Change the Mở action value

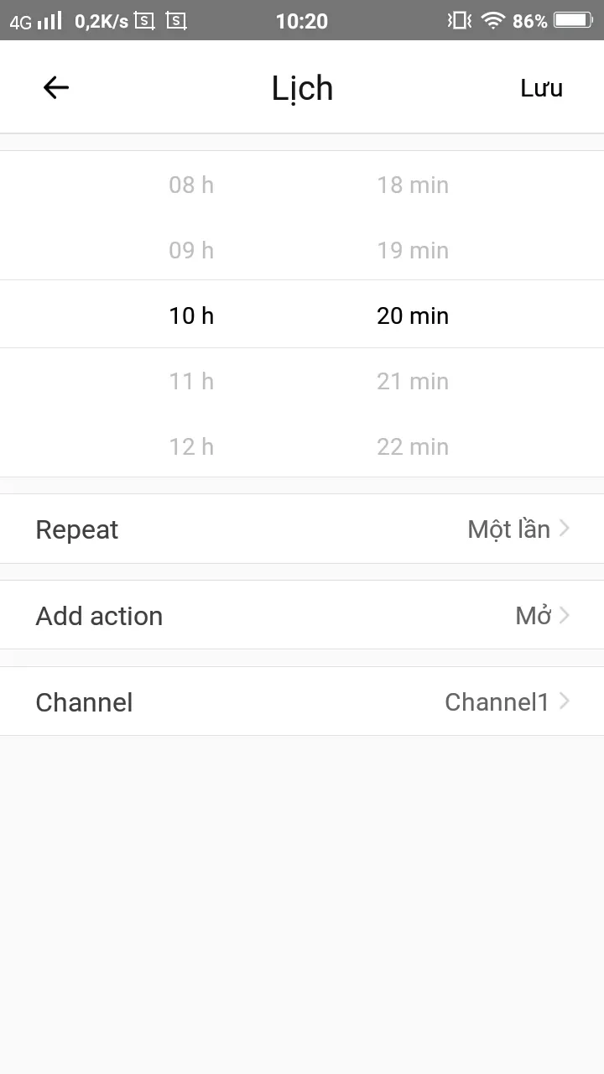[x=533, y=616]
